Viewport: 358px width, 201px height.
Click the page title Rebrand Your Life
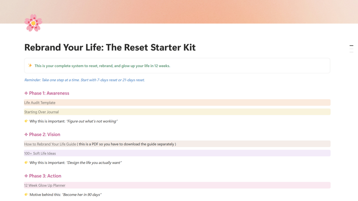click(110, 47)
